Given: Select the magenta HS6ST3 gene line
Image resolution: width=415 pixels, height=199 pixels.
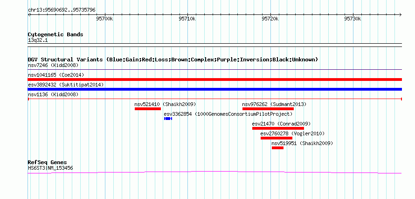Looking at the screenshot, I should click(x=215, y=172).
